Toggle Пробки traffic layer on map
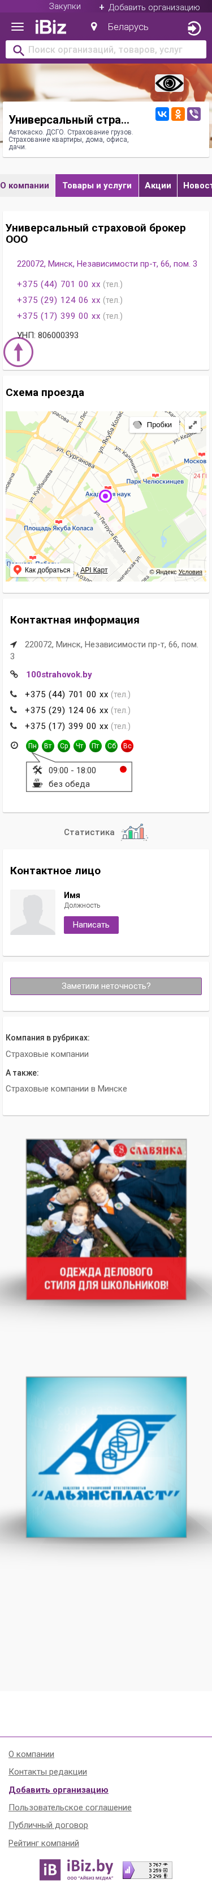The image size is (212, 1896). (x=154, y=425)
